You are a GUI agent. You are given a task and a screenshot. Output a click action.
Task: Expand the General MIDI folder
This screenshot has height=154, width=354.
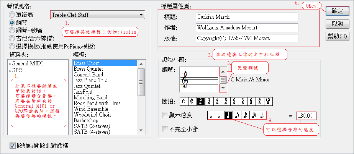point(10,64)
